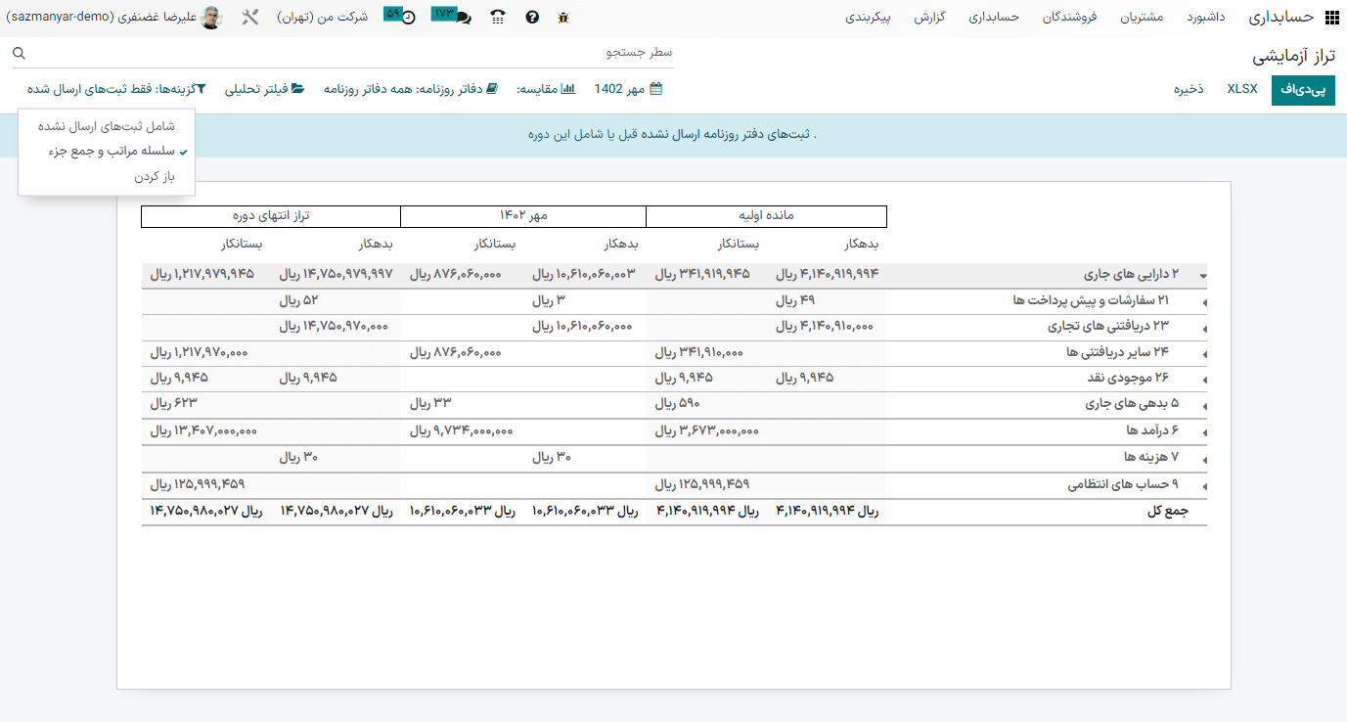The width and height of the screenshot is (1347, 722).
Task: Open the 'دفاتر روزنامه' journals dropdown
Action: [410, 89]
